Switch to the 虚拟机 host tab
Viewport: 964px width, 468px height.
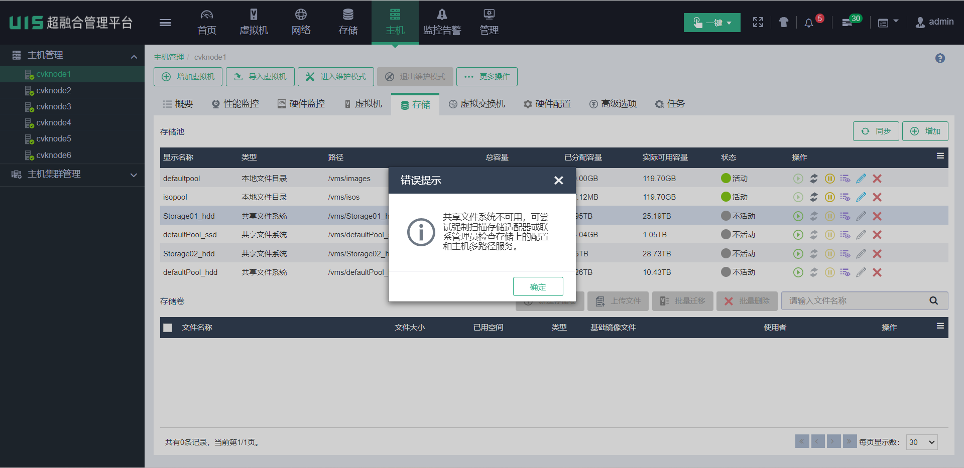pos(363,104)
